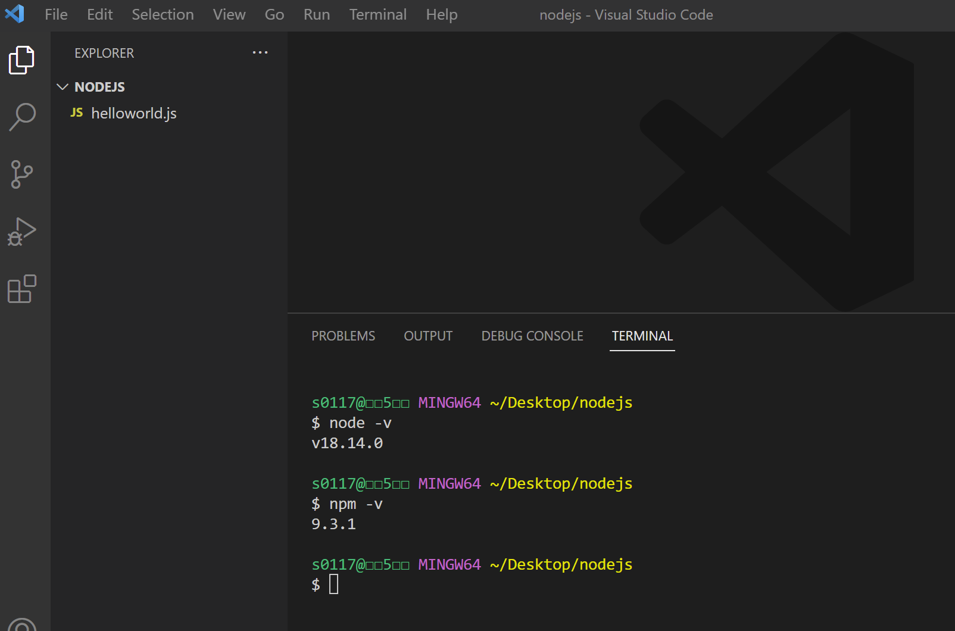Switch to the DEBUG CONSOLE tab
The image size is (955, 631).
point(532,336)
